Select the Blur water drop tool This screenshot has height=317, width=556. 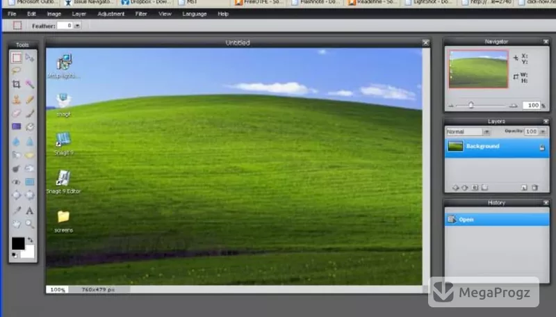click(16, 142)
